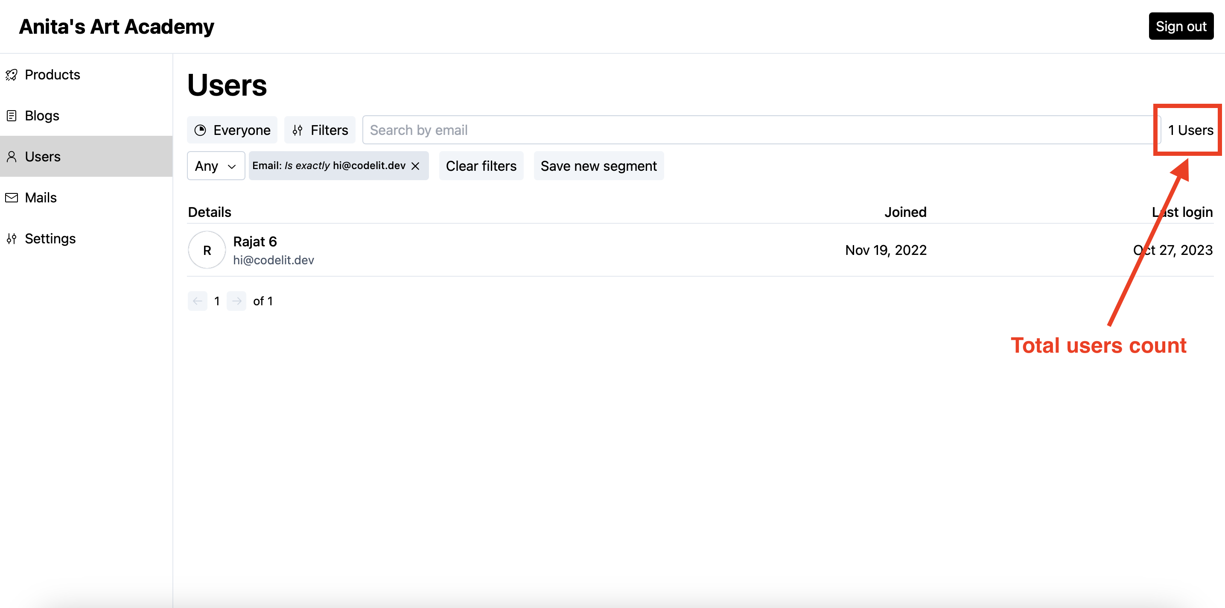Click the Clear filters button
The height and width of the screenshot is (608, 1225).
tap(481, 166)
